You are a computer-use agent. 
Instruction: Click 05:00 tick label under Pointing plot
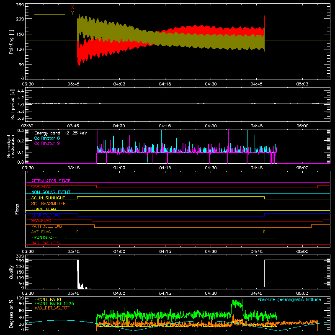[x=302, y=84]
